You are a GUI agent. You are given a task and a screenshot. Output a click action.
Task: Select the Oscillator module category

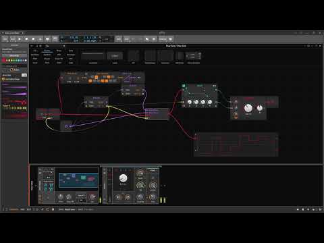35,55
